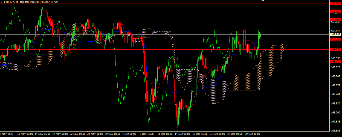Click the 22 Nov 00:00 time label

(x=78, y=134)
